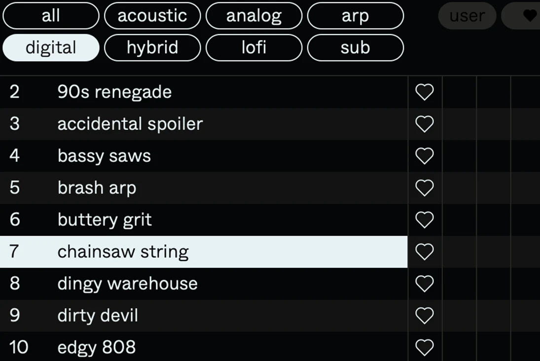Favorite the 'dirty devil' preset heart
540x361 pixels.
coord(424,315)
